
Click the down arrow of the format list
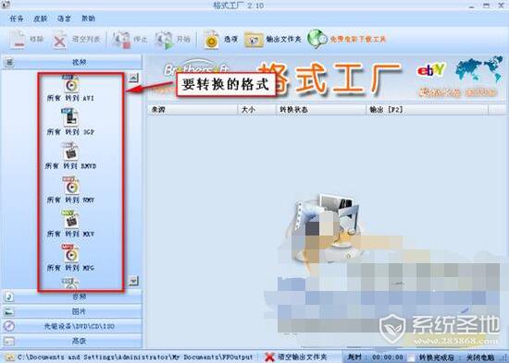coord(133,281)
